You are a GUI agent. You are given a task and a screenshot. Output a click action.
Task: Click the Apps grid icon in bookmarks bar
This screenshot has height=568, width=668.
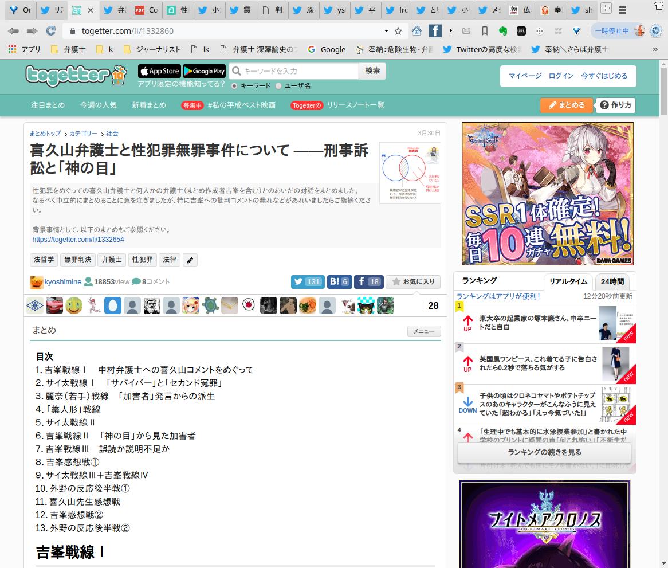pyautogui.click(x=13, y=49)
